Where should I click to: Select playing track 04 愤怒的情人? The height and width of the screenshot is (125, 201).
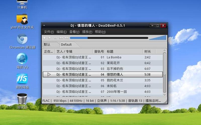point(103,74)
